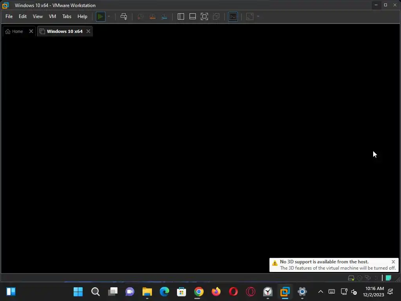This screenshot has height=301, width=401.
Task: Launch Opera GX from taskbar
Action: (250, 292)
